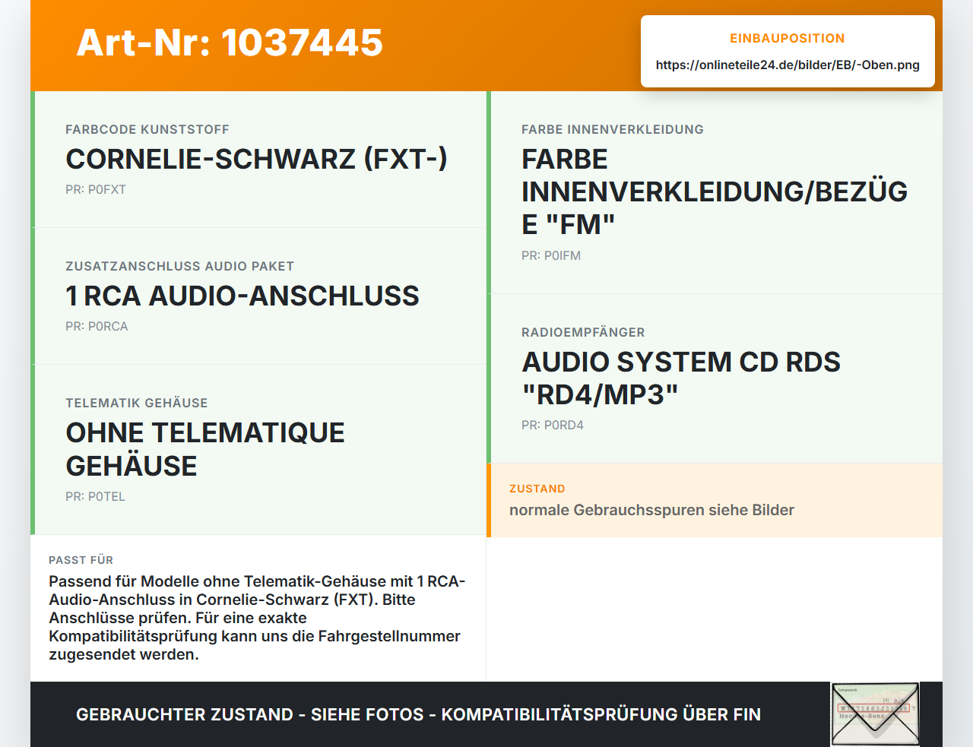
Task: Click the FARBCODE KUNSTSTOFF label
Action: [x=147, y=129]
